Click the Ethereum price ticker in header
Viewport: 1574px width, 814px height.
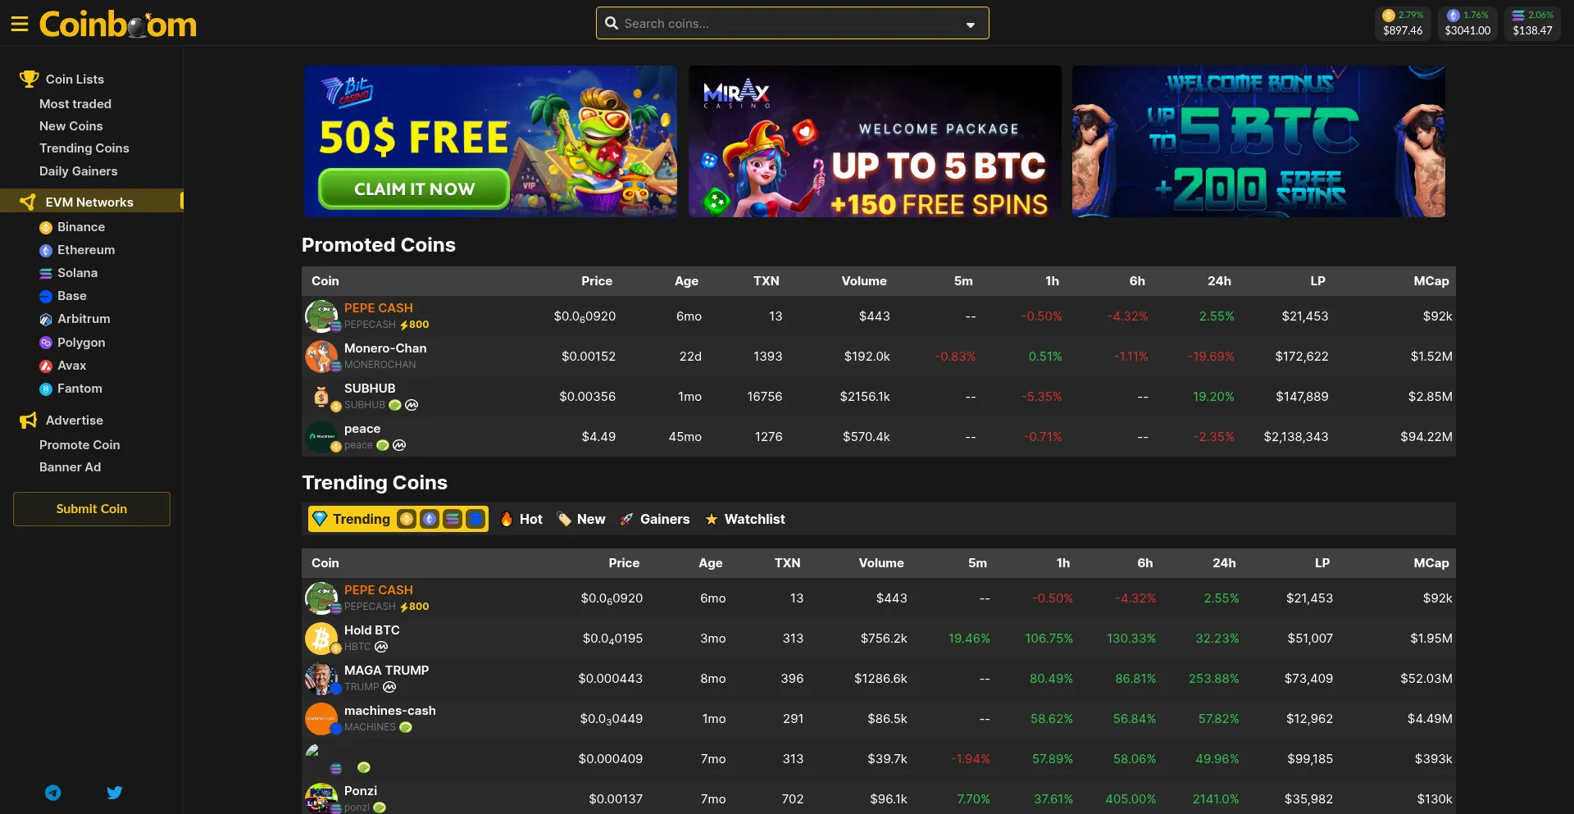point(1467,23)
